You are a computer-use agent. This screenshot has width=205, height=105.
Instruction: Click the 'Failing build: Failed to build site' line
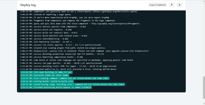[x=47, y=81]
